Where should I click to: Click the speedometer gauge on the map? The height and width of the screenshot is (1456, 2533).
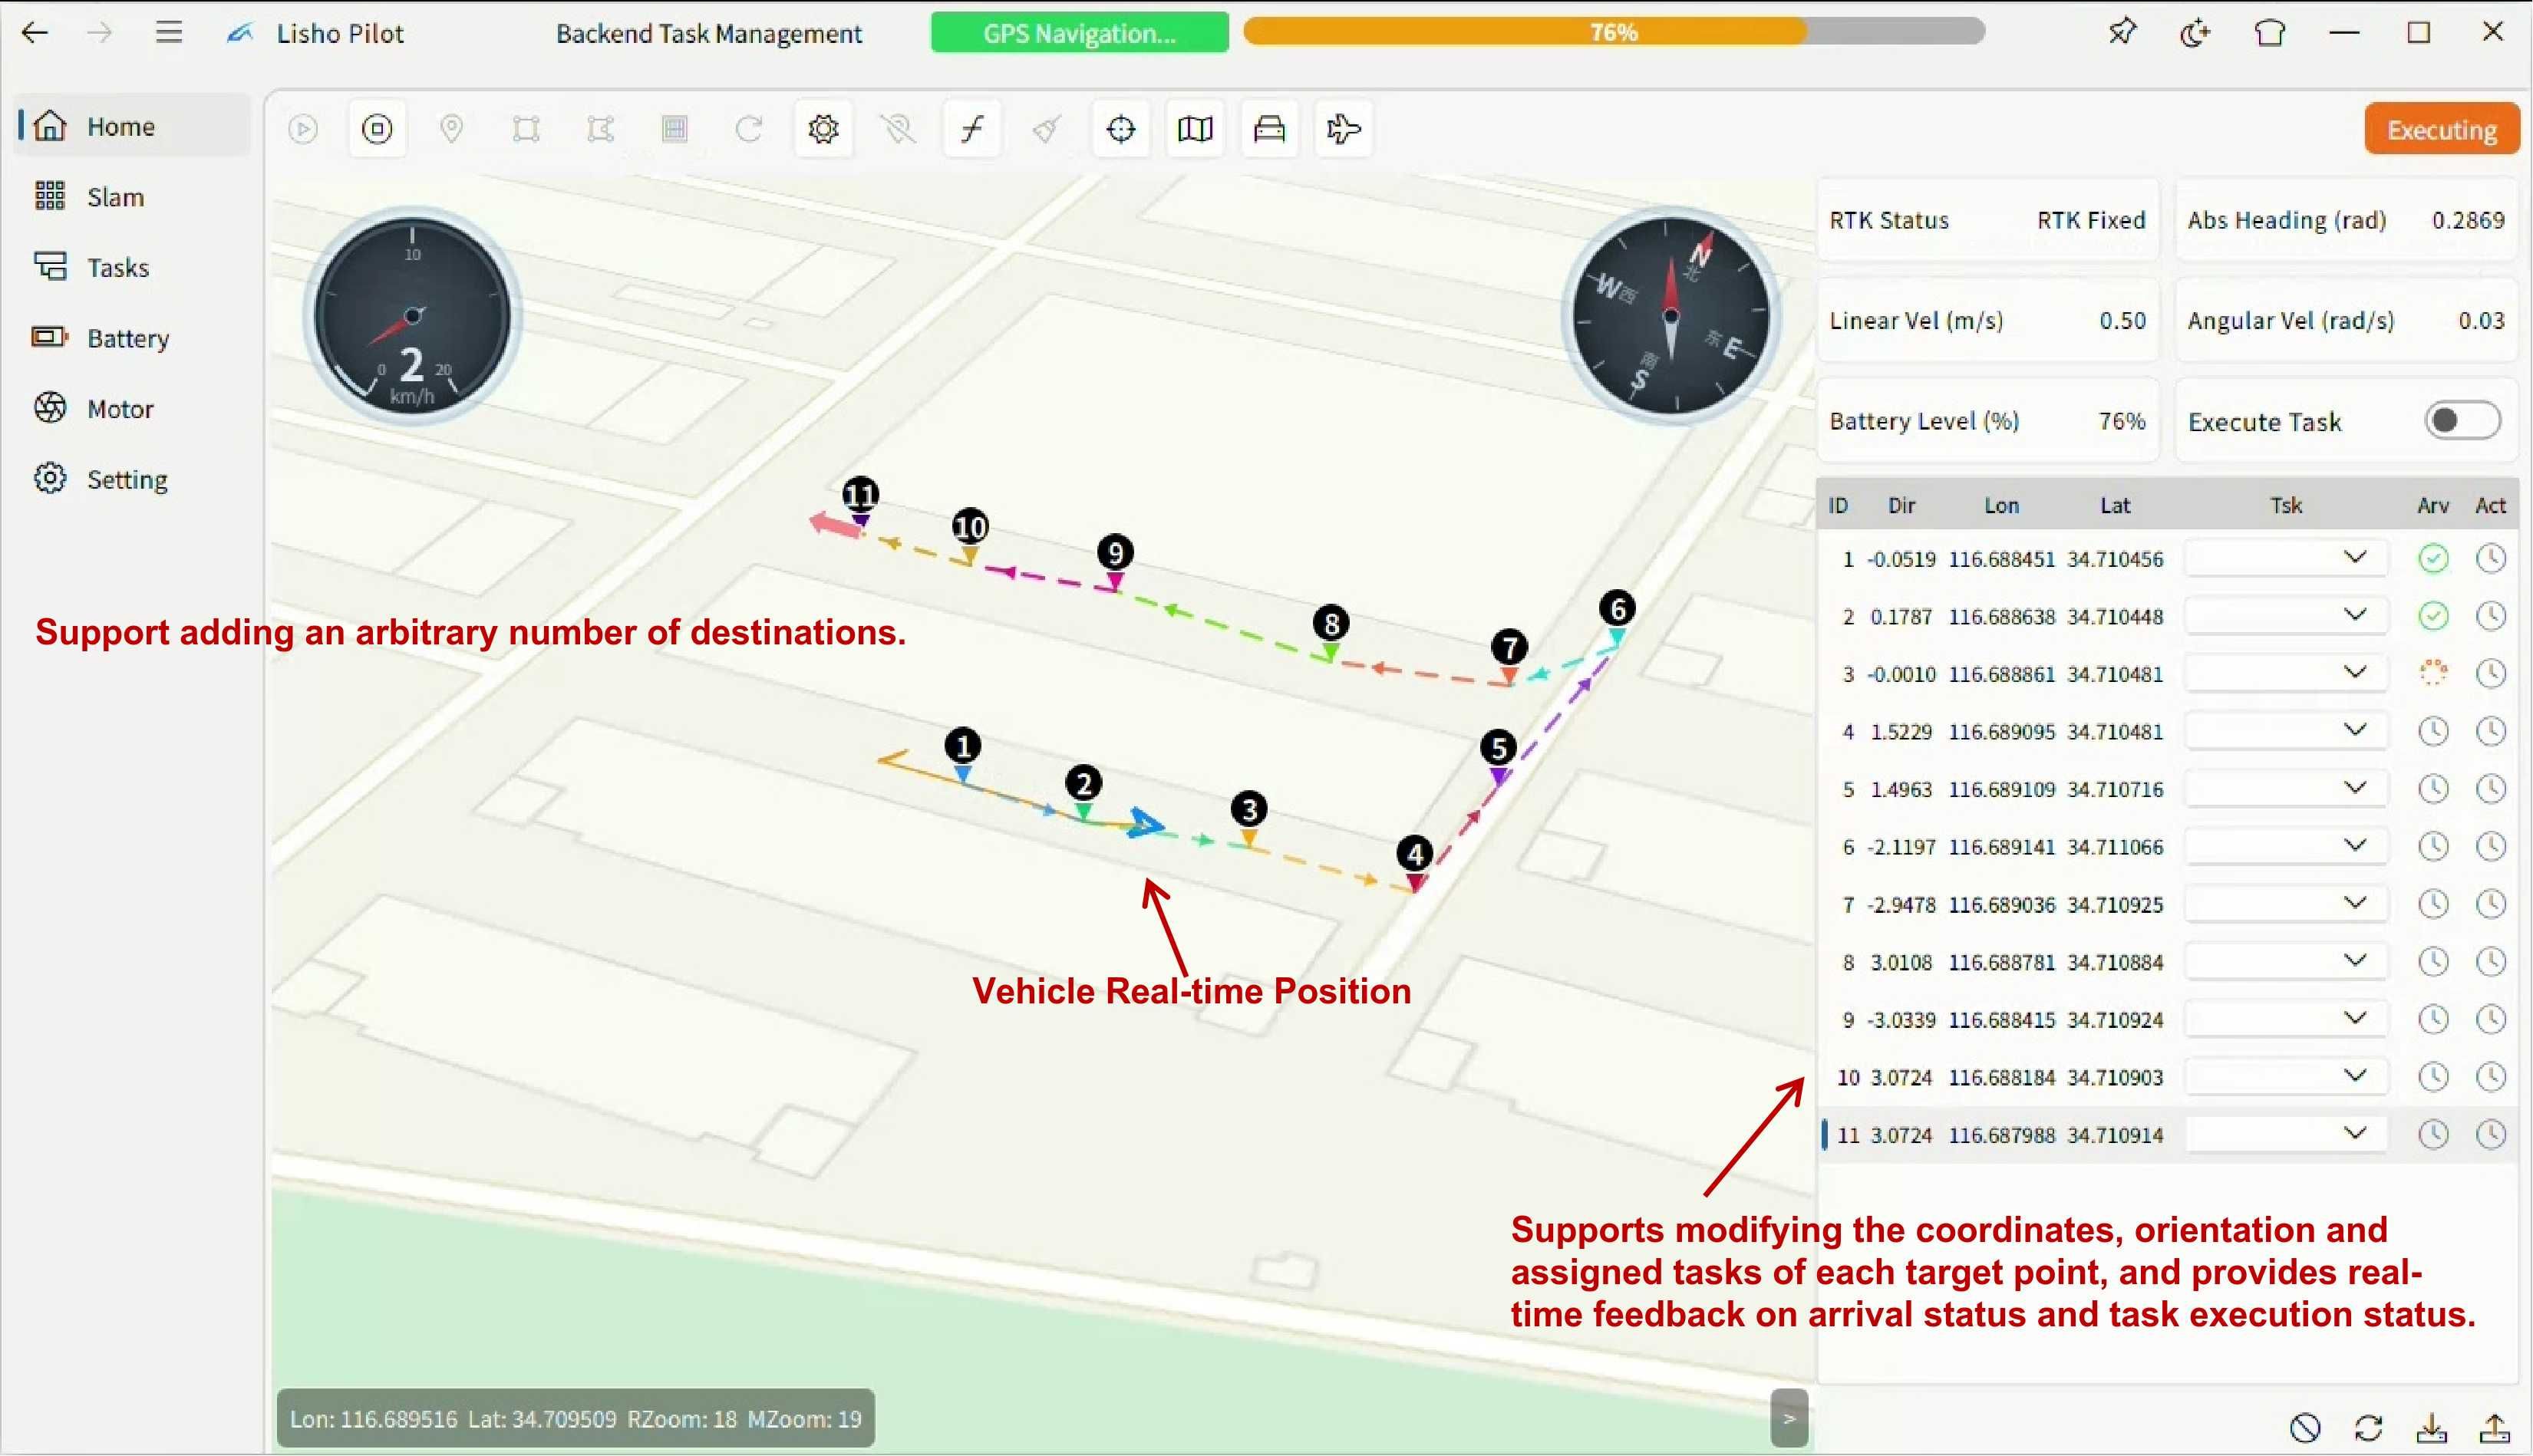pos(412,316)
